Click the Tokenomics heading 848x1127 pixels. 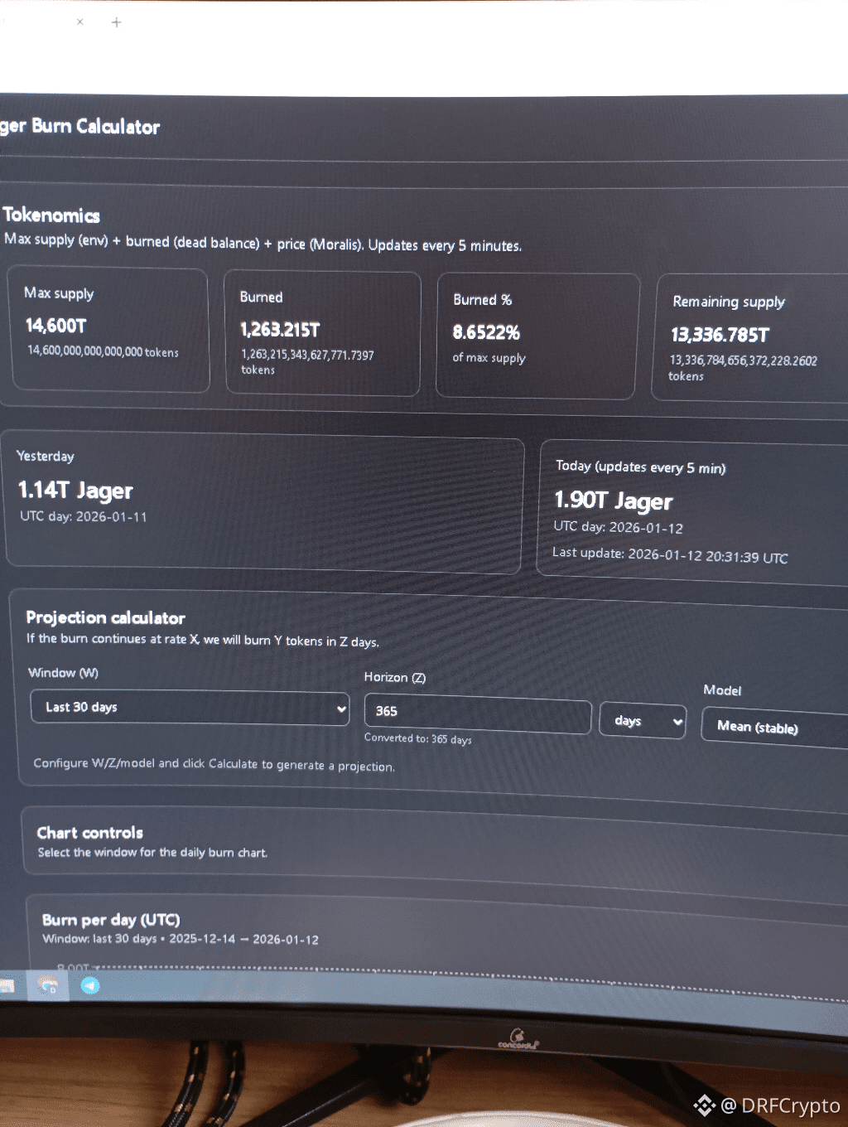[51, 215]
